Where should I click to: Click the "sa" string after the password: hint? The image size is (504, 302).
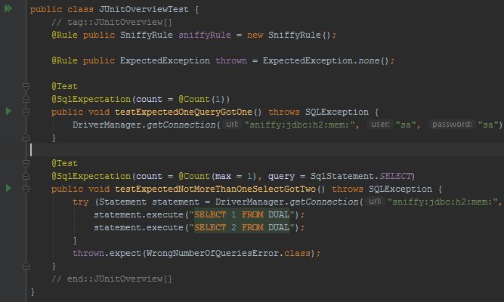(488, 125)
